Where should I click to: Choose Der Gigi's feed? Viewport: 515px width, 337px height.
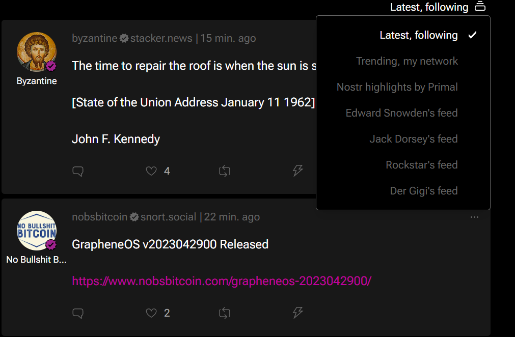(423, 191)
